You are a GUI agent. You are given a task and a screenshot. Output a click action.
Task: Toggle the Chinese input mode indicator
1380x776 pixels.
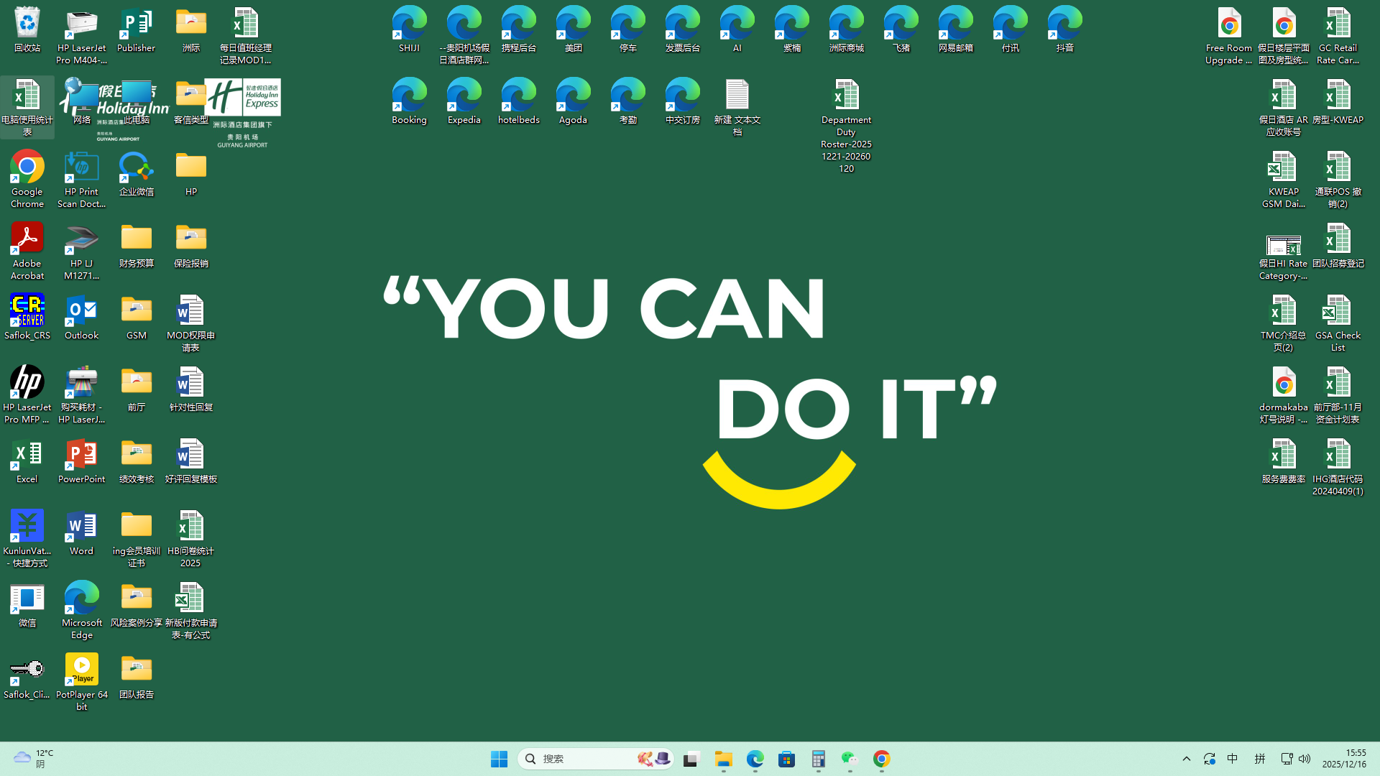(1233, 759)
